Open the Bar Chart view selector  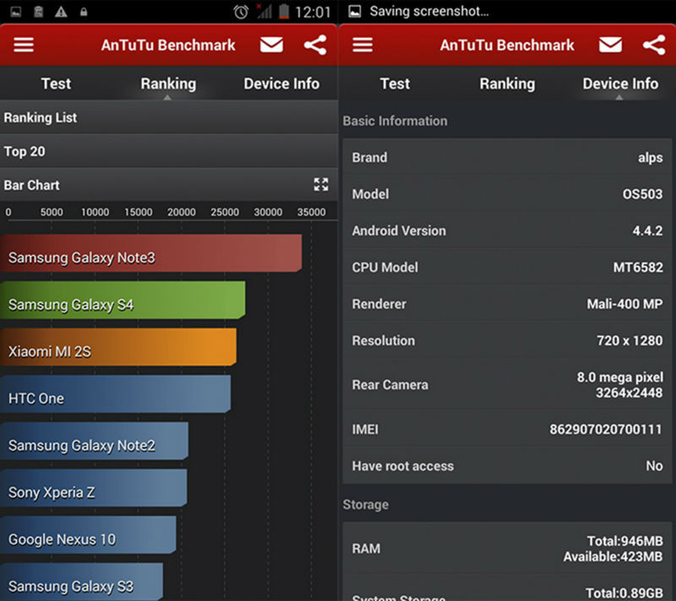pyautogui.click(x=168, y=185)
